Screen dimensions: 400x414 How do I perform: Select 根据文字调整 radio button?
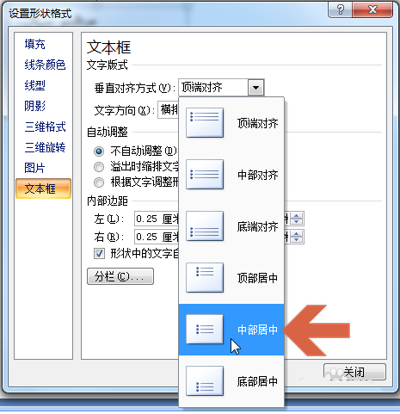coord(99,182)
